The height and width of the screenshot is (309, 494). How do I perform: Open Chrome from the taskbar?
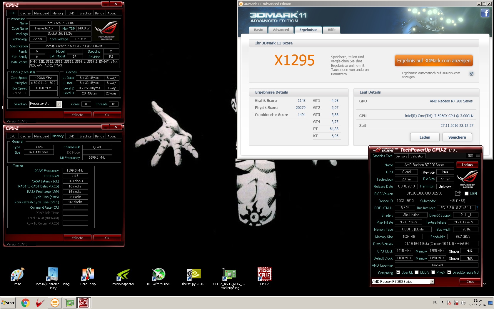click(x=25, y=303)
